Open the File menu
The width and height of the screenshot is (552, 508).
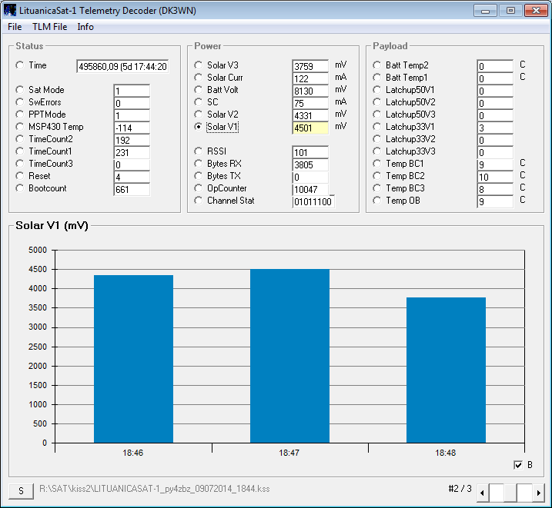(x=15, y=27)
